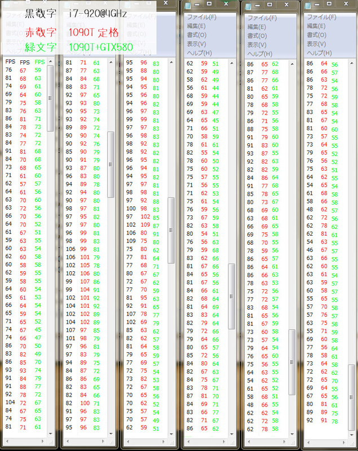Open 書式(O) menu in the fourth Notepad window
The image size is (358, 451).
pos(197,35)
